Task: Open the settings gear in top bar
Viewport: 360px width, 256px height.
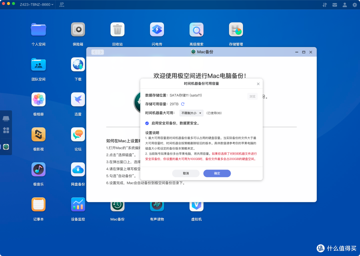Action: pos(355,5)
